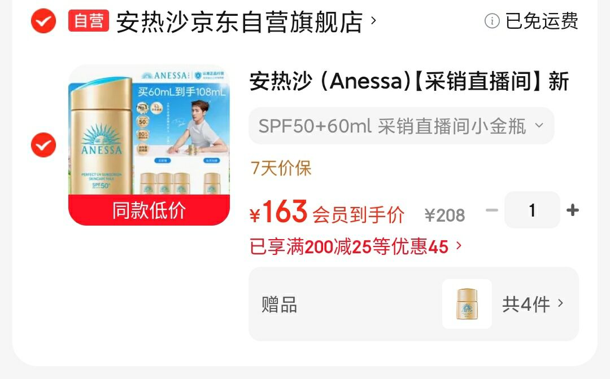Click the 7天价保 price protection tag

click(281, 168)
